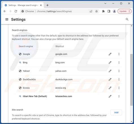Image resolution: width=134 pixels, height=124 pixels.
Task: Click the Add site search button
Action: click(116, 112)
